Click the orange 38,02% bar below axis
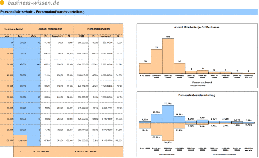The height and width of the screenshot is (158, 259). click(168, 132)
